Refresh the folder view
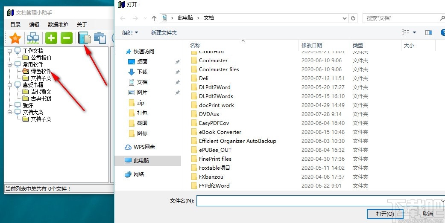 tap(353, 18)
